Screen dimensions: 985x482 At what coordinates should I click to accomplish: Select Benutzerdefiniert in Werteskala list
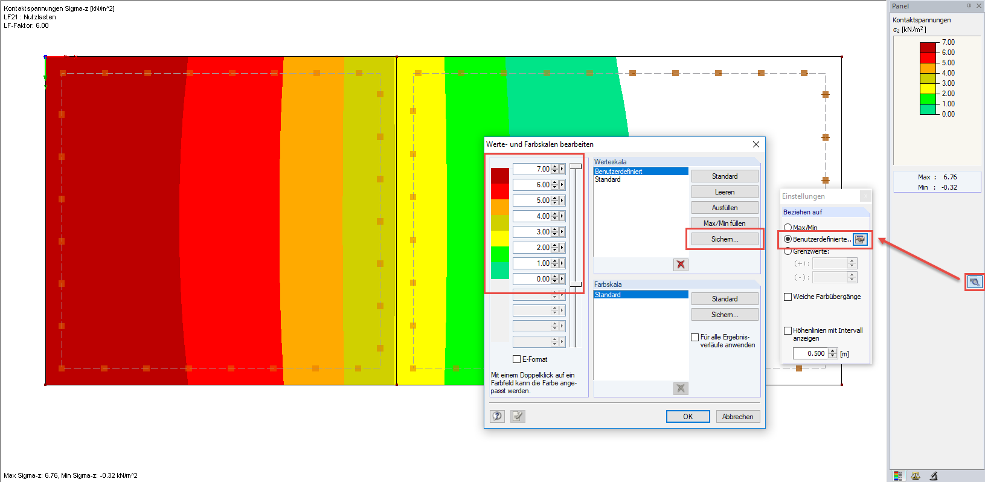[x=641, y=172]
